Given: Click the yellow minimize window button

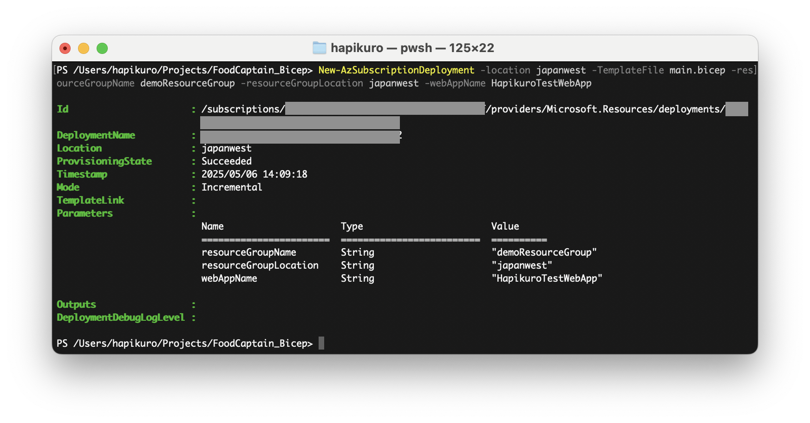Looking at the screenshot, I should coord(84,48).
